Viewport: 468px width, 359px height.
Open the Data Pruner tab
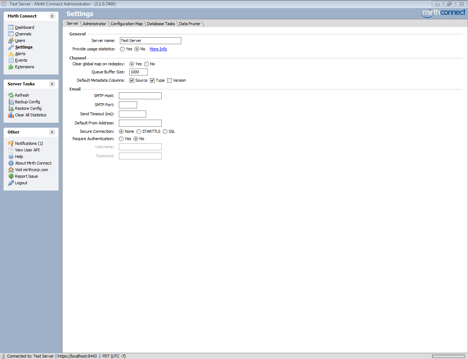190,24
